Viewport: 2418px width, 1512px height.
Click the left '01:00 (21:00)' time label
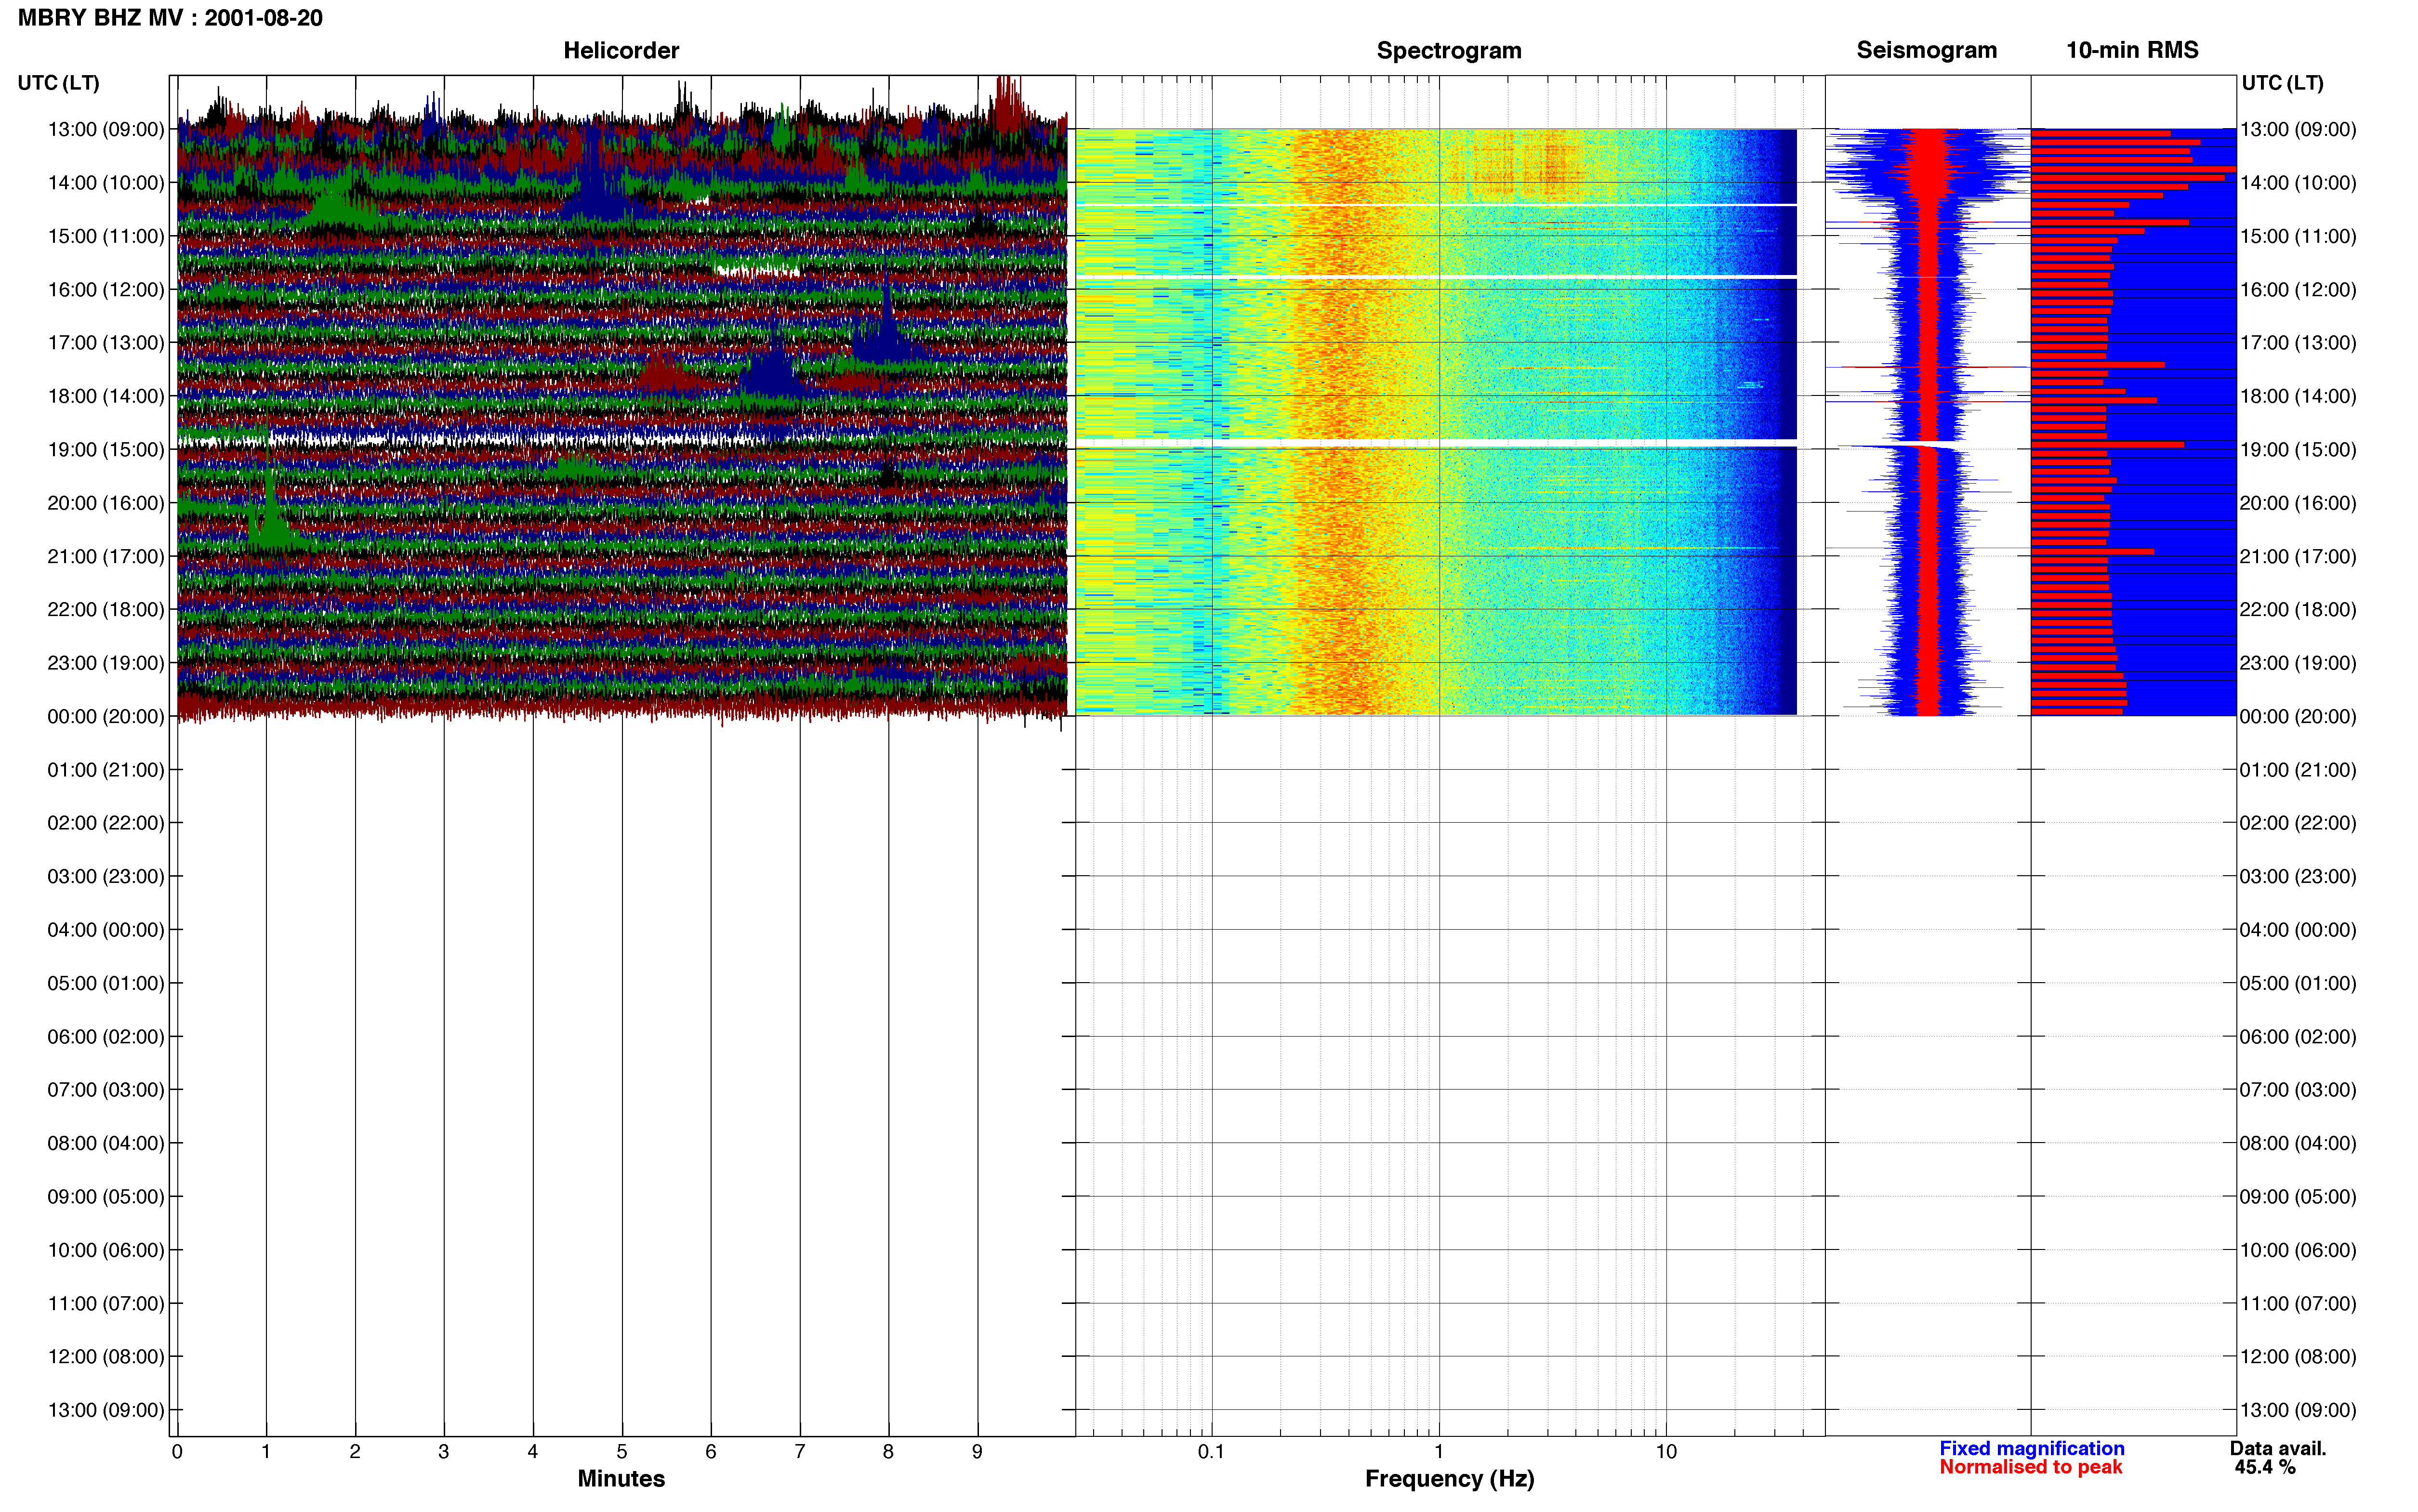tap(106, 770)
